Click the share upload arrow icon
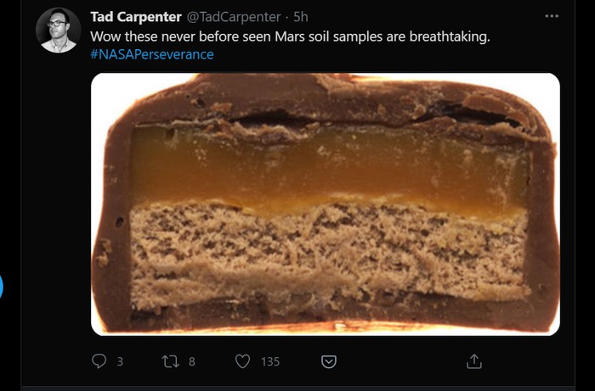Viewport: 595px width, 391px height. (474, 361)
